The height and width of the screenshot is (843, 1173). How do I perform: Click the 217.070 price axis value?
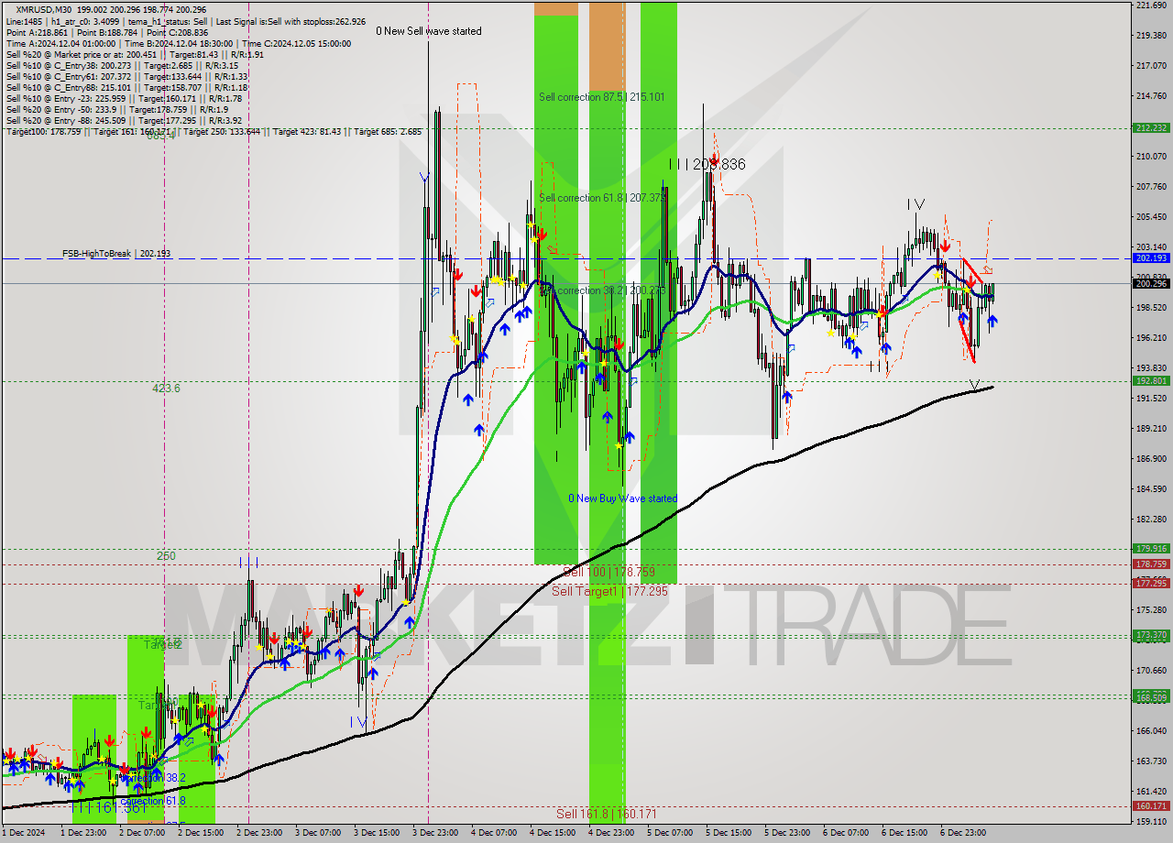(1151, 66)
